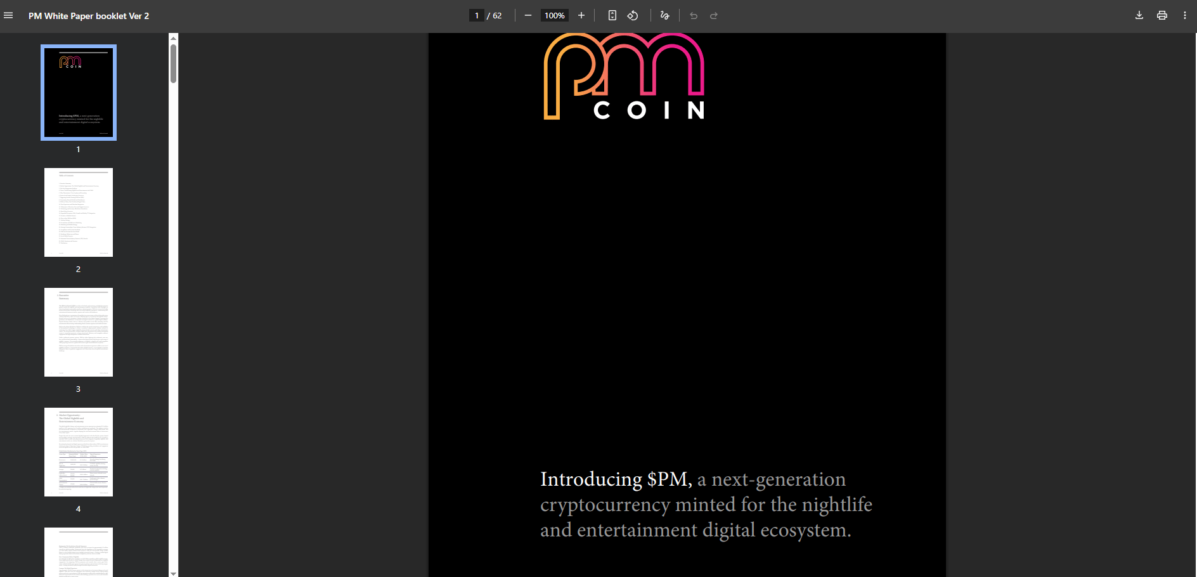
Task: Select page 1 thumbnail
Action: 79,93
